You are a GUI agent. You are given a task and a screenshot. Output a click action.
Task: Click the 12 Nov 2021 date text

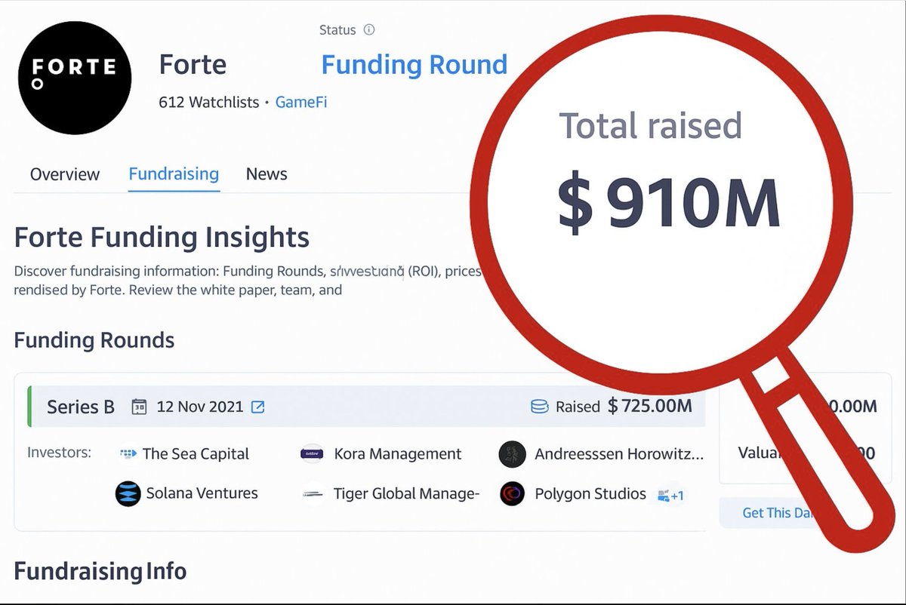tap(200, 407)
